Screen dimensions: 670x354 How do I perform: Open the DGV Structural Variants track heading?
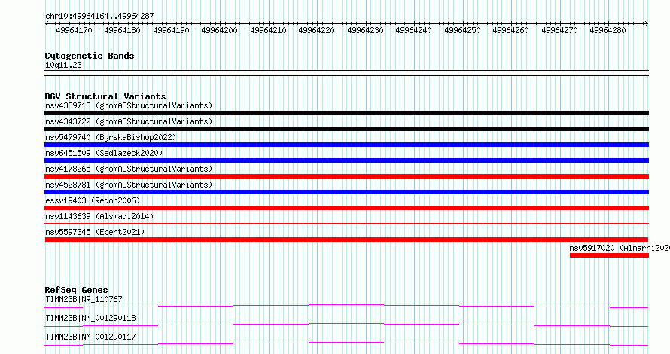105,96
